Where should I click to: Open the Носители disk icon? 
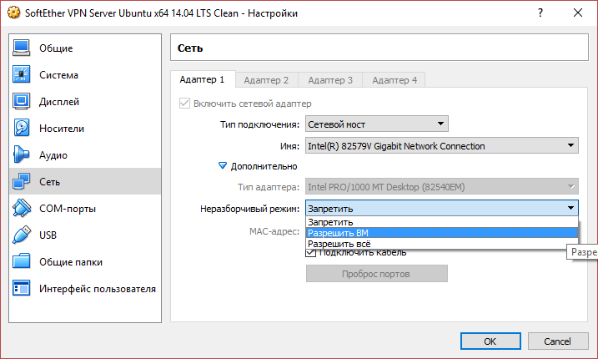click(22, 129)
